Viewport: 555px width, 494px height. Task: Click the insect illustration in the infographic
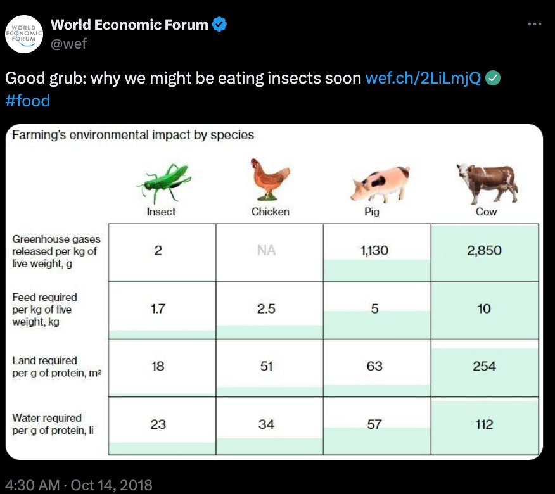point(161,180)
